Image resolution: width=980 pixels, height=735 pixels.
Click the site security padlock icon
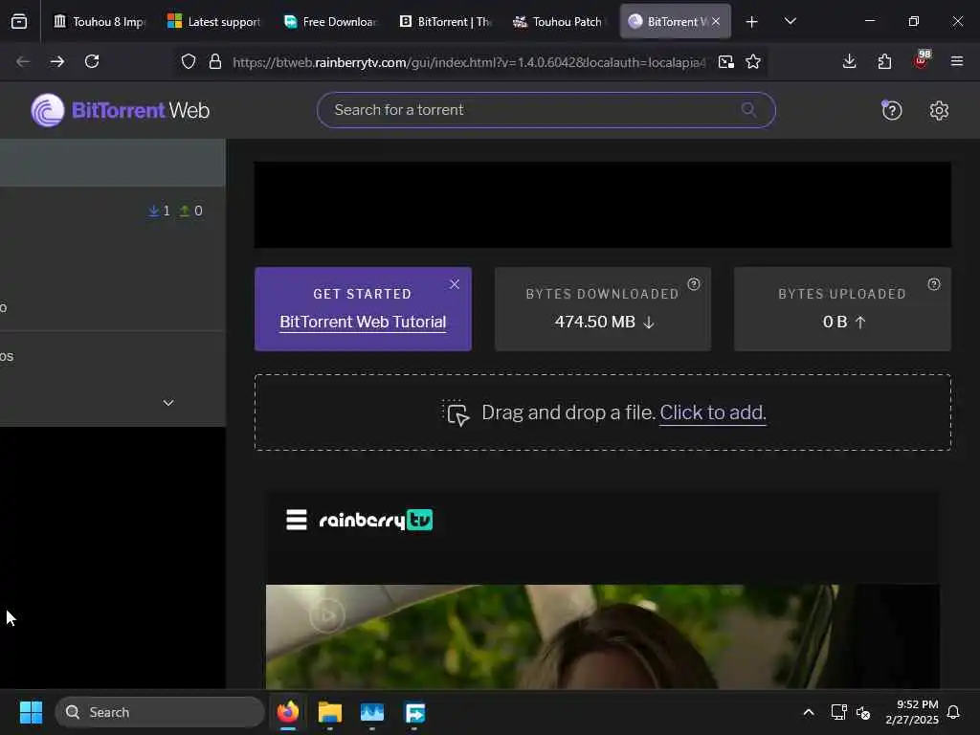[215, 61]
